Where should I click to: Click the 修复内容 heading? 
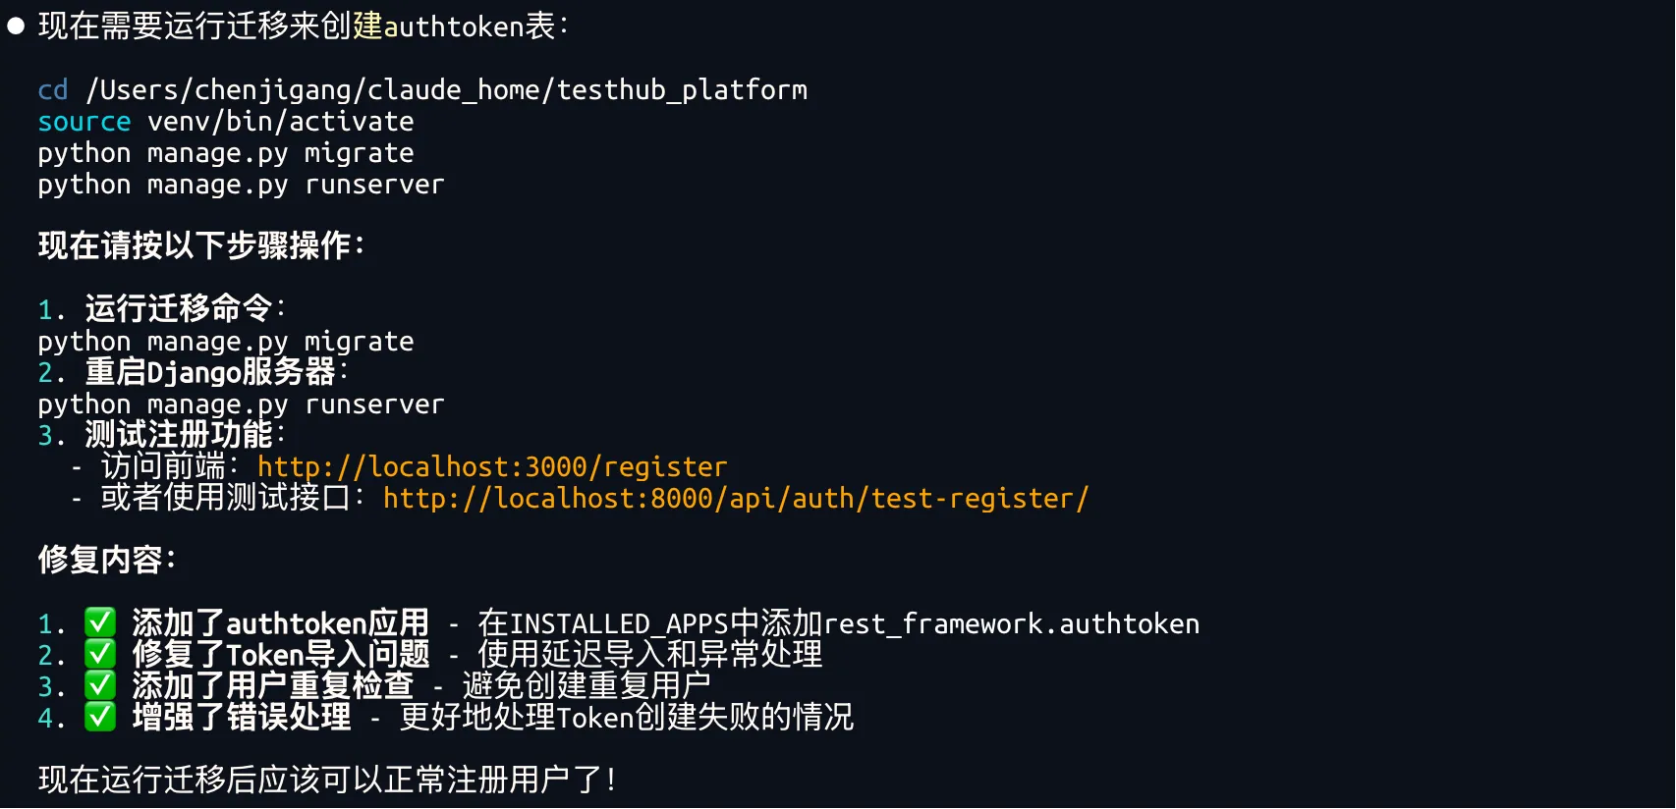point(106,560)
